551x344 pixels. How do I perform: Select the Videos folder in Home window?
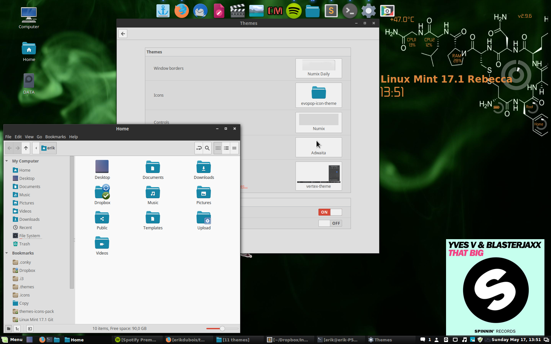tap(102, 245)
